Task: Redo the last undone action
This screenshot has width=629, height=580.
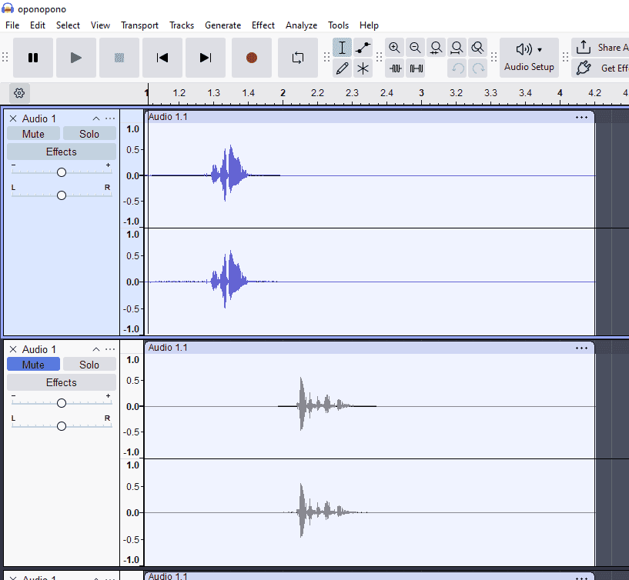Action: pos(478,68)
